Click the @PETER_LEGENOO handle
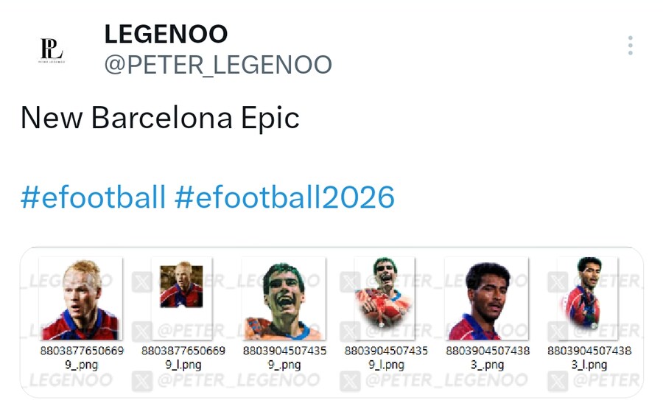Screen dimensions: 663x400 [218, 65]
